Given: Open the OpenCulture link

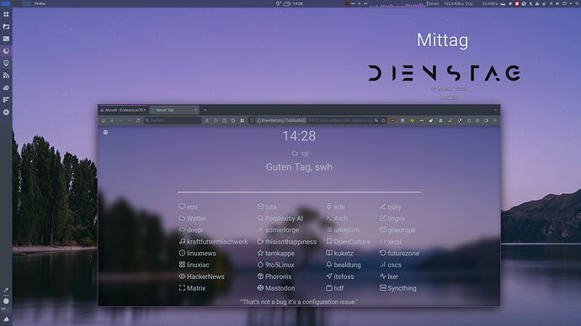Looking at the screenshot, I should point(348,242).
